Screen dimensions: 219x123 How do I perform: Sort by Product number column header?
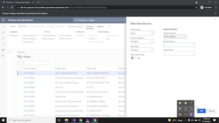(30, 68)
